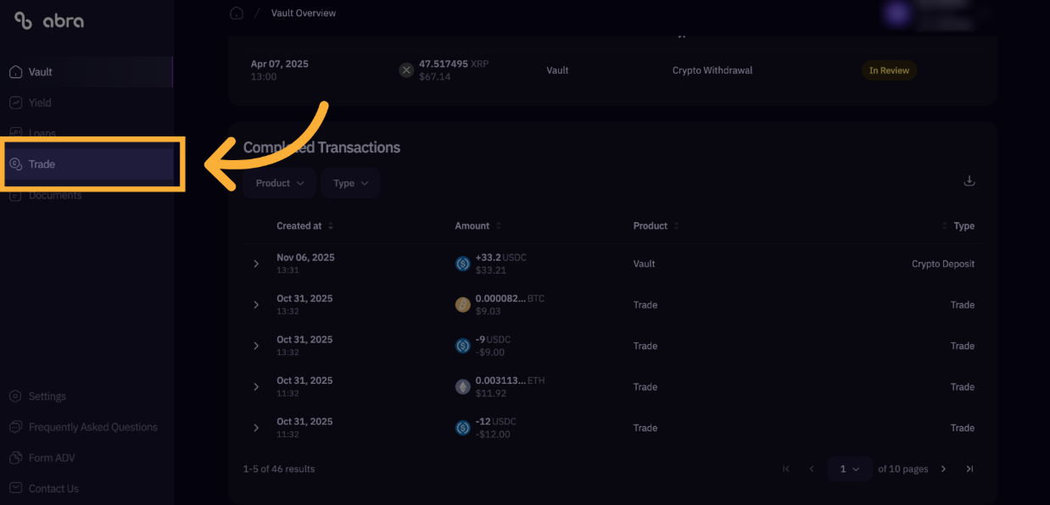This screenshot has width=1050, height=505.
Task: Click the Apr 07, 2025 date
Action: (x=280, y=64)
